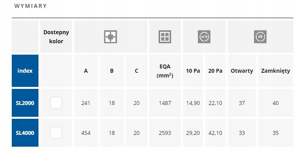Click the A dimension value 454
The height and width of the screenshot is (151, 296).
point(86,133)
